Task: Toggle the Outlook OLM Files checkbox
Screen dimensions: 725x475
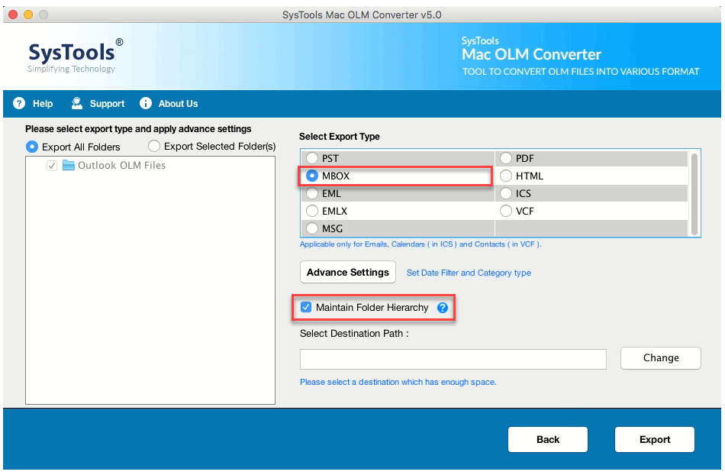Action: [52, 166]
